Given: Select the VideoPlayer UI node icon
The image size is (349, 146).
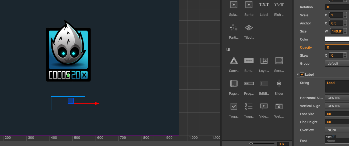Looking at the screenshot, I should [264, 106].
